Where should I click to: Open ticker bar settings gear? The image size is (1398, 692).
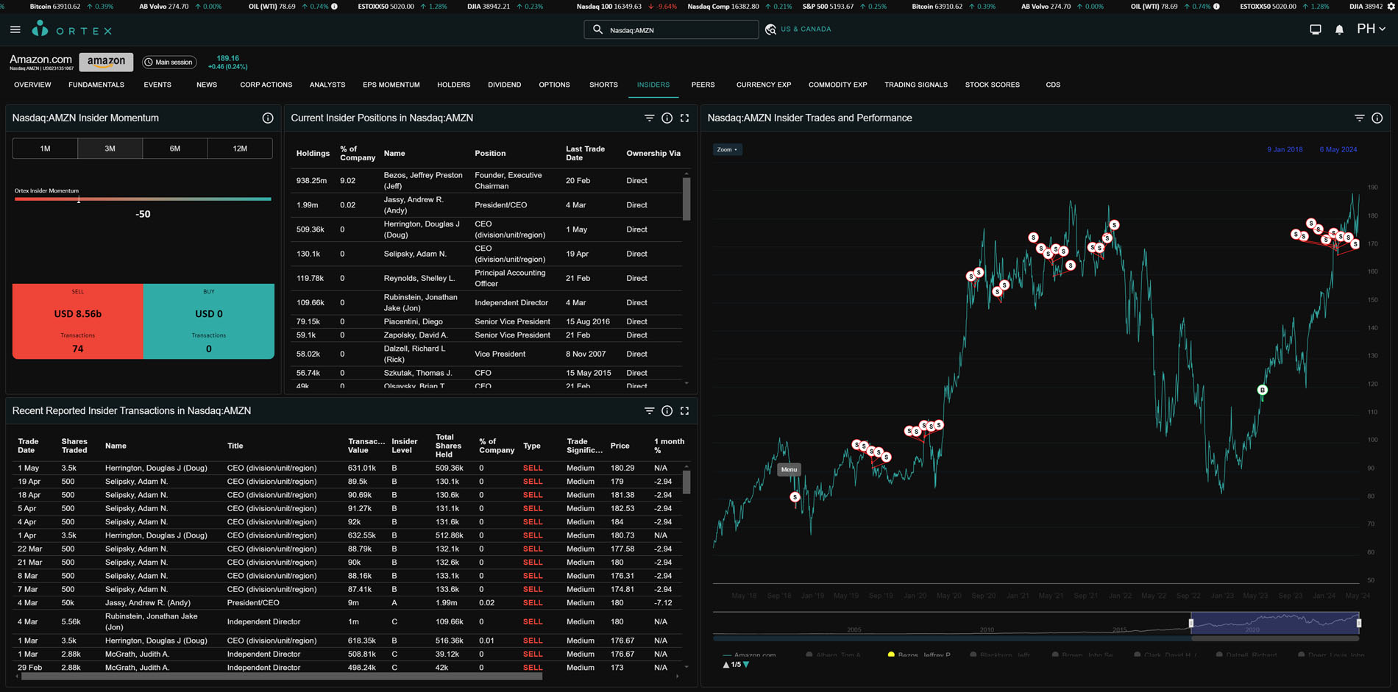(1391, 7)
